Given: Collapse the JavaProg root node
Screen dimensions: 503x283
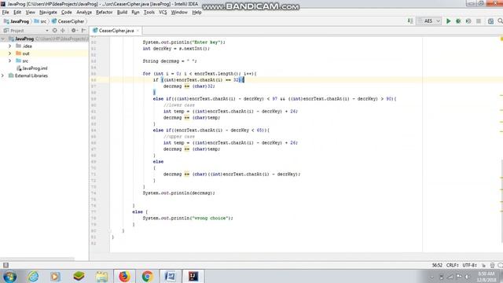Looking at the screenshot, I should [3, 39].
